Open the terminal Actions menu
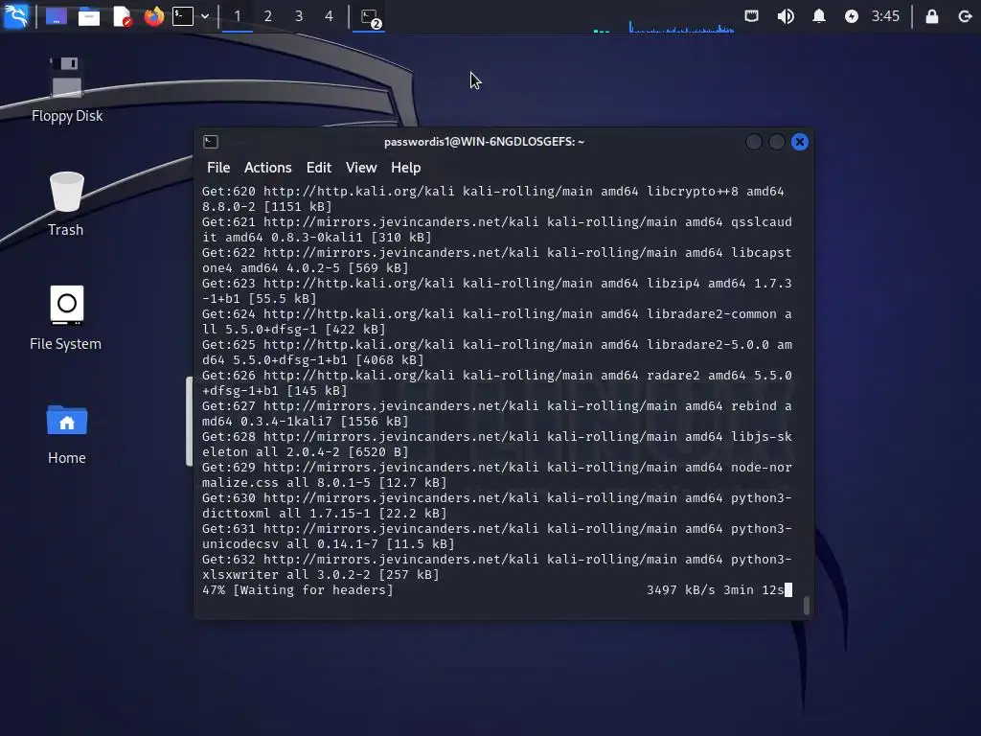Screen dimensions: 981x736 coord(268,168)
